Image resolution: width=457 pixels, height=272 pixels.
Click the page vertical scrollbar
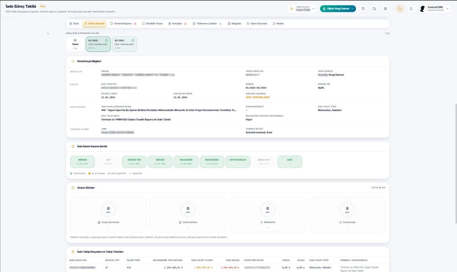(456, 164)
